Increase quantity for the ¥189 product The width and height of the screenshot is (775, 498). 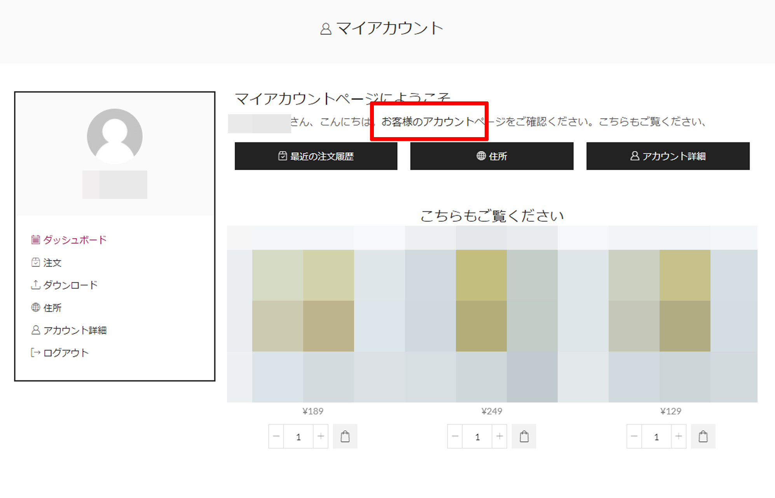tap(321, 437)
